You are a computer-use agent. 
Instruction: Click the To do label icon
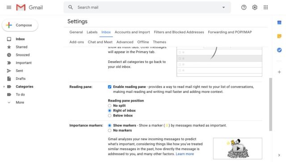9,95
